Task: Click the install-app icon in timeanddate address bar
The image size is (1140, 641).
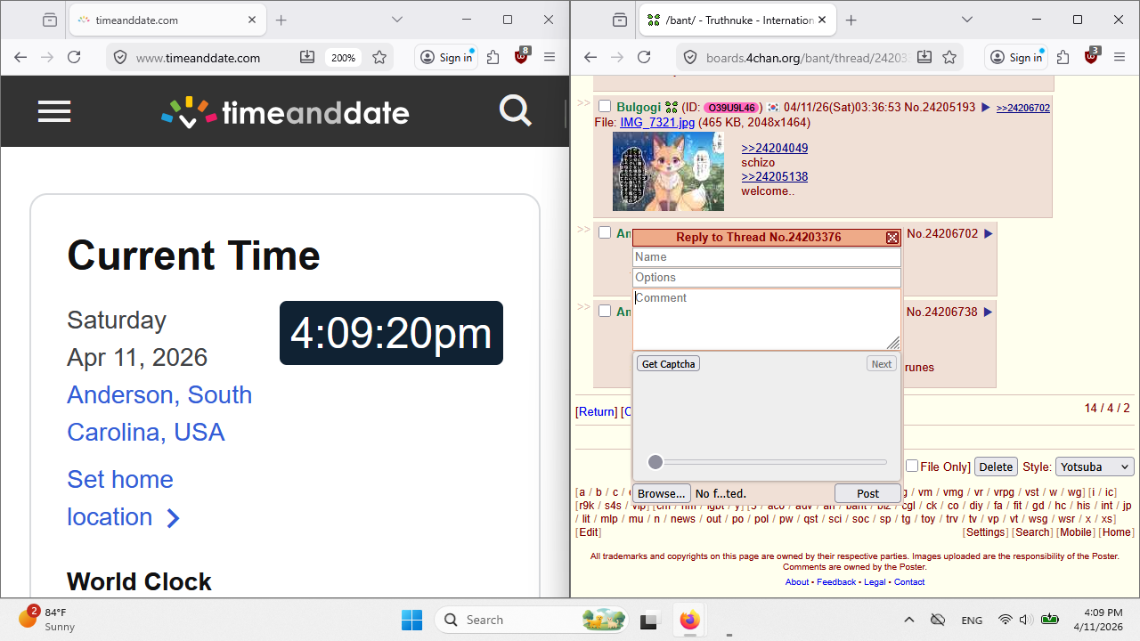Action: [307, 57]
